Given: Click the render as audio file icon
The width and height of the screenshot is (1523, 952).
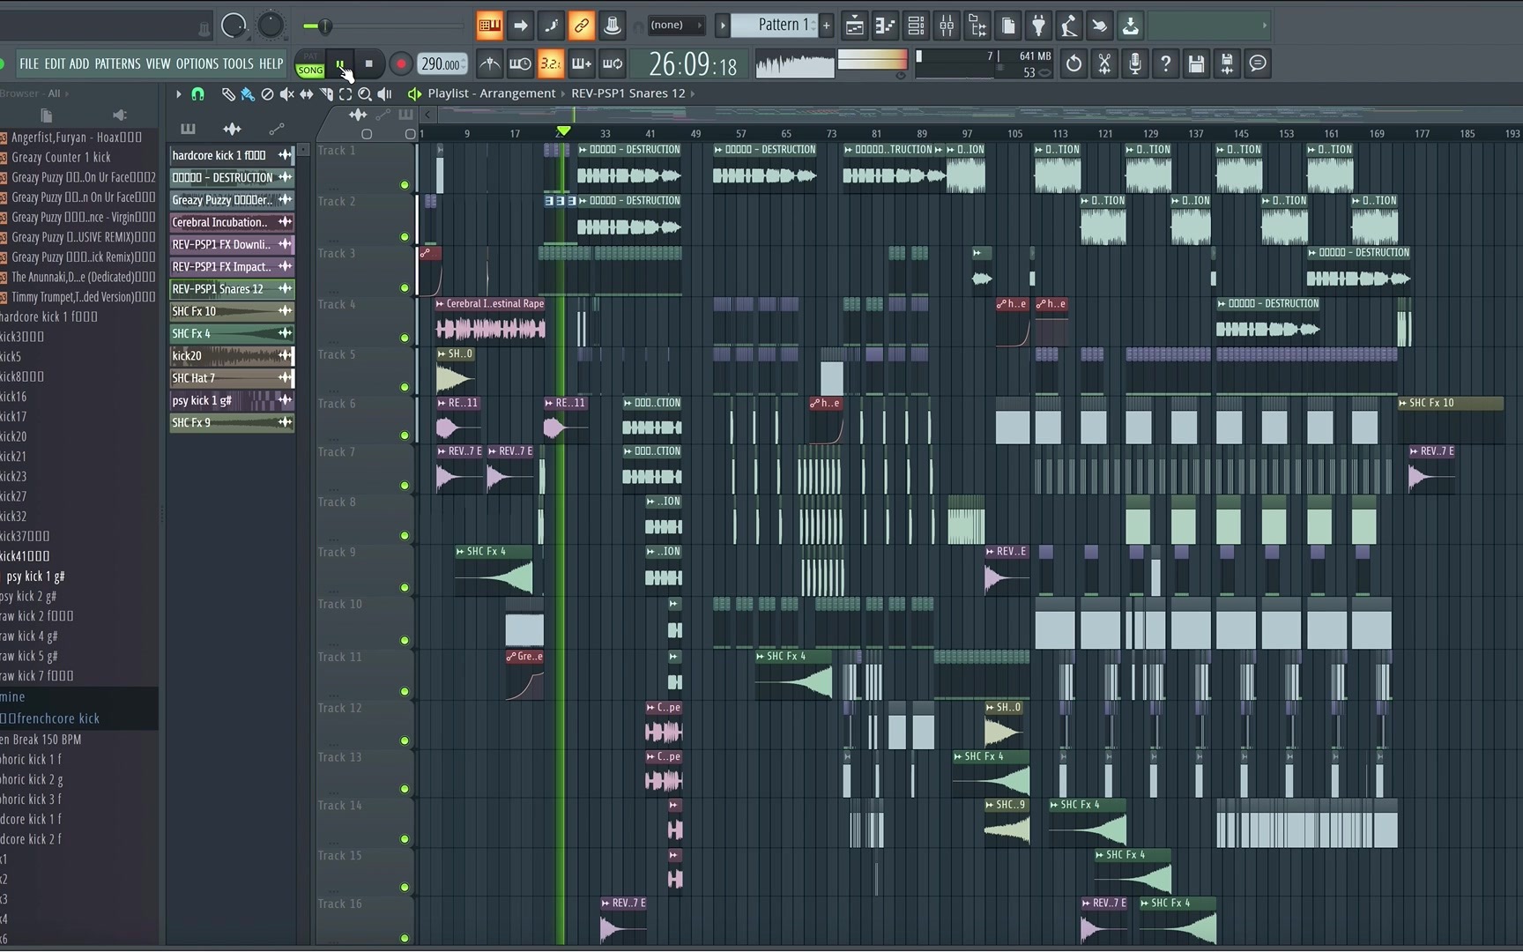Looking at the screenshot, I should coord(1227,63).
